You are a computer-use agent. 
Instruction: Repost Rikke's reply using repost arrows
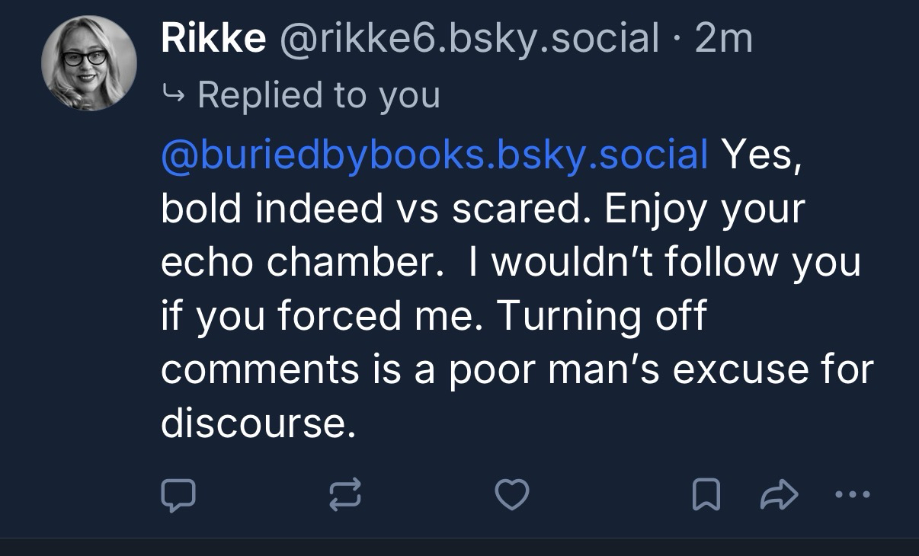pyautogui.click(x=344, y=496)
